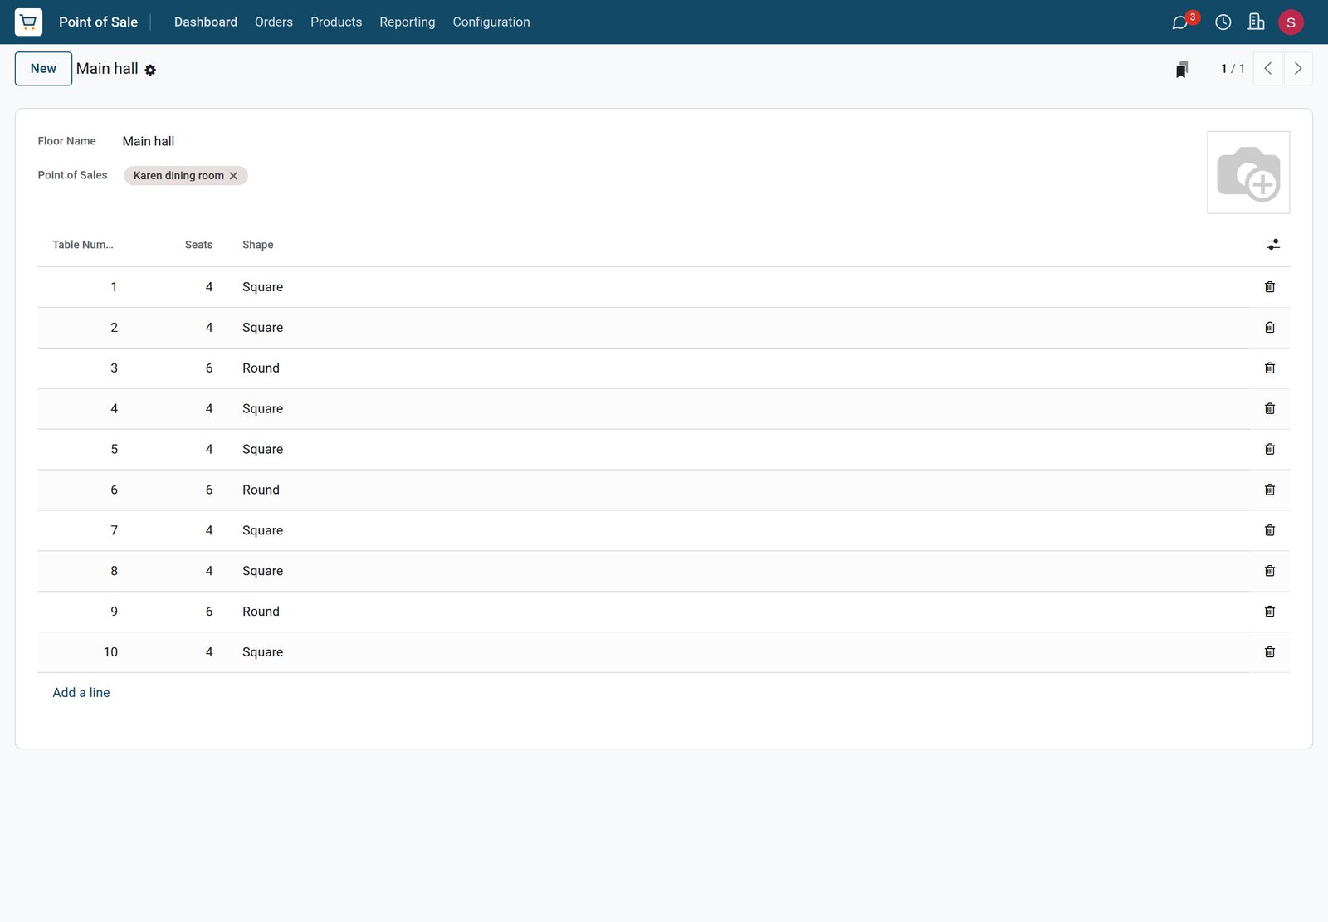
Task: Sort by the Seats column header
Action: click(198, 245)
